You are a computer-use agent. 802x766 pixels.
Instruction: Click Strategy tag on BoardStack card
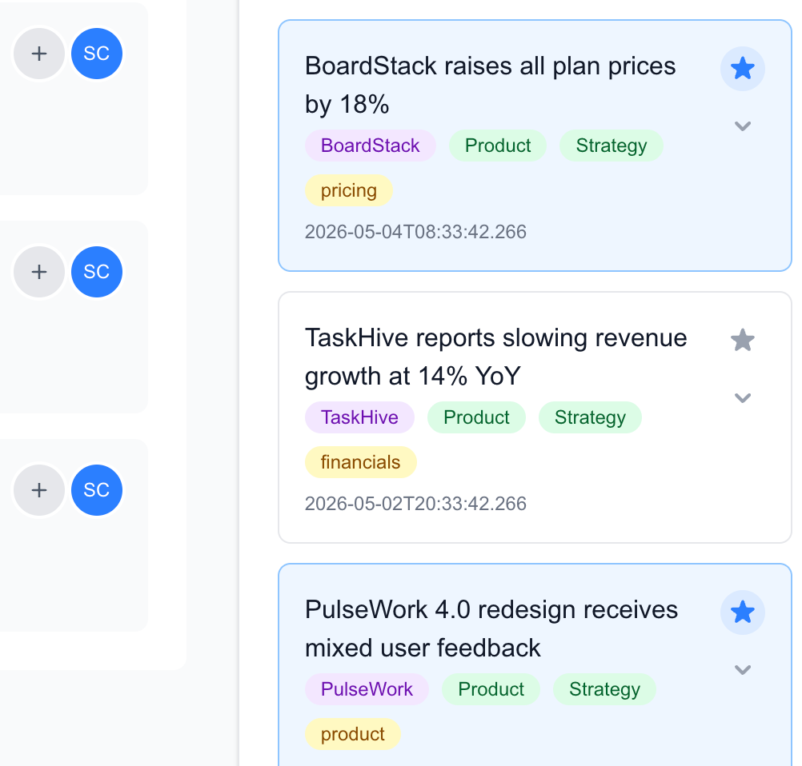pyautogui.click(x=612, y=146)
